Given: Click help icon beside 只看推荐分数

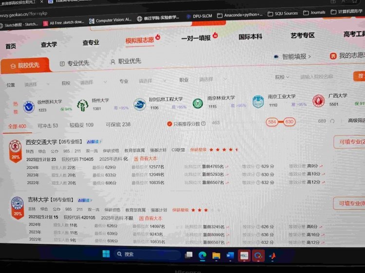Looking at the screenshot, I should pyautogui.click(x=203, y=123).
